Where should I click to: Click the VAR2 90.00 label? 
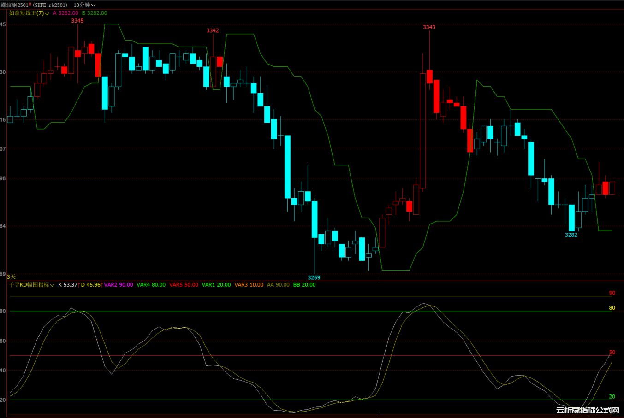point(119,285)
